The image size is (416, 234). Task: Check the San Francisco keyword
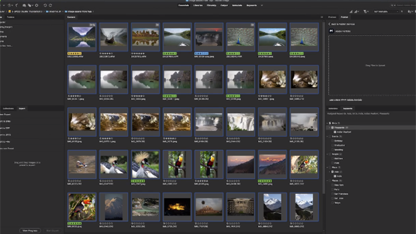pyautogui.click(x=332, y=194)
